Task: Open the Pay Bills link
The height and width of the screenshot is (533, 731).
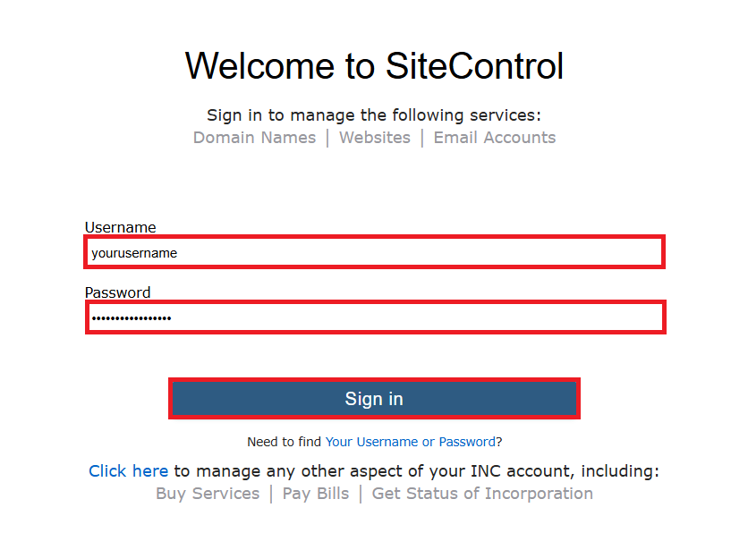Action: (x=316, y=494)
